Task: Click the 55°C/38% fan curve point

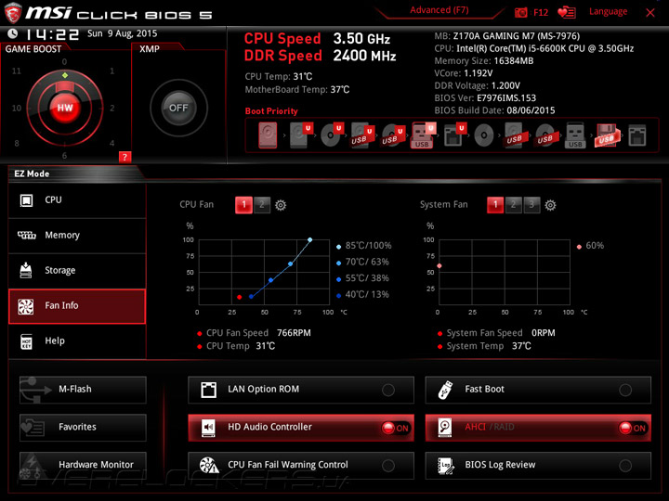Action: (271, 280)
